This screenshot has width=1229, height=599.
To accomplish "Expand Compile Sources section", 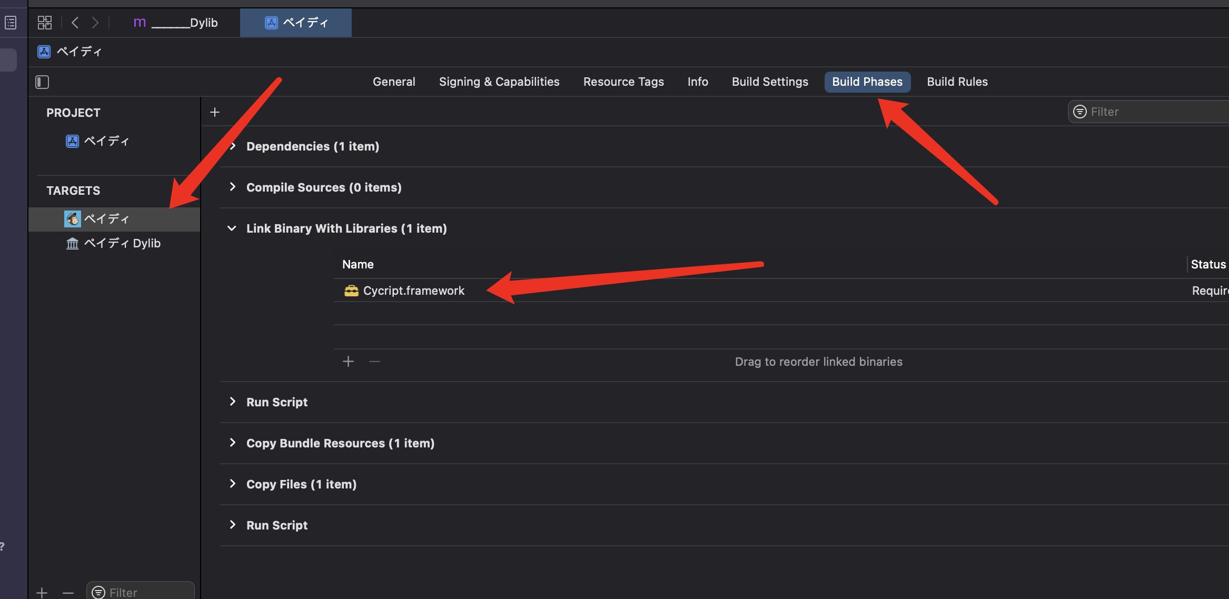I will click(x=232, y=187).
